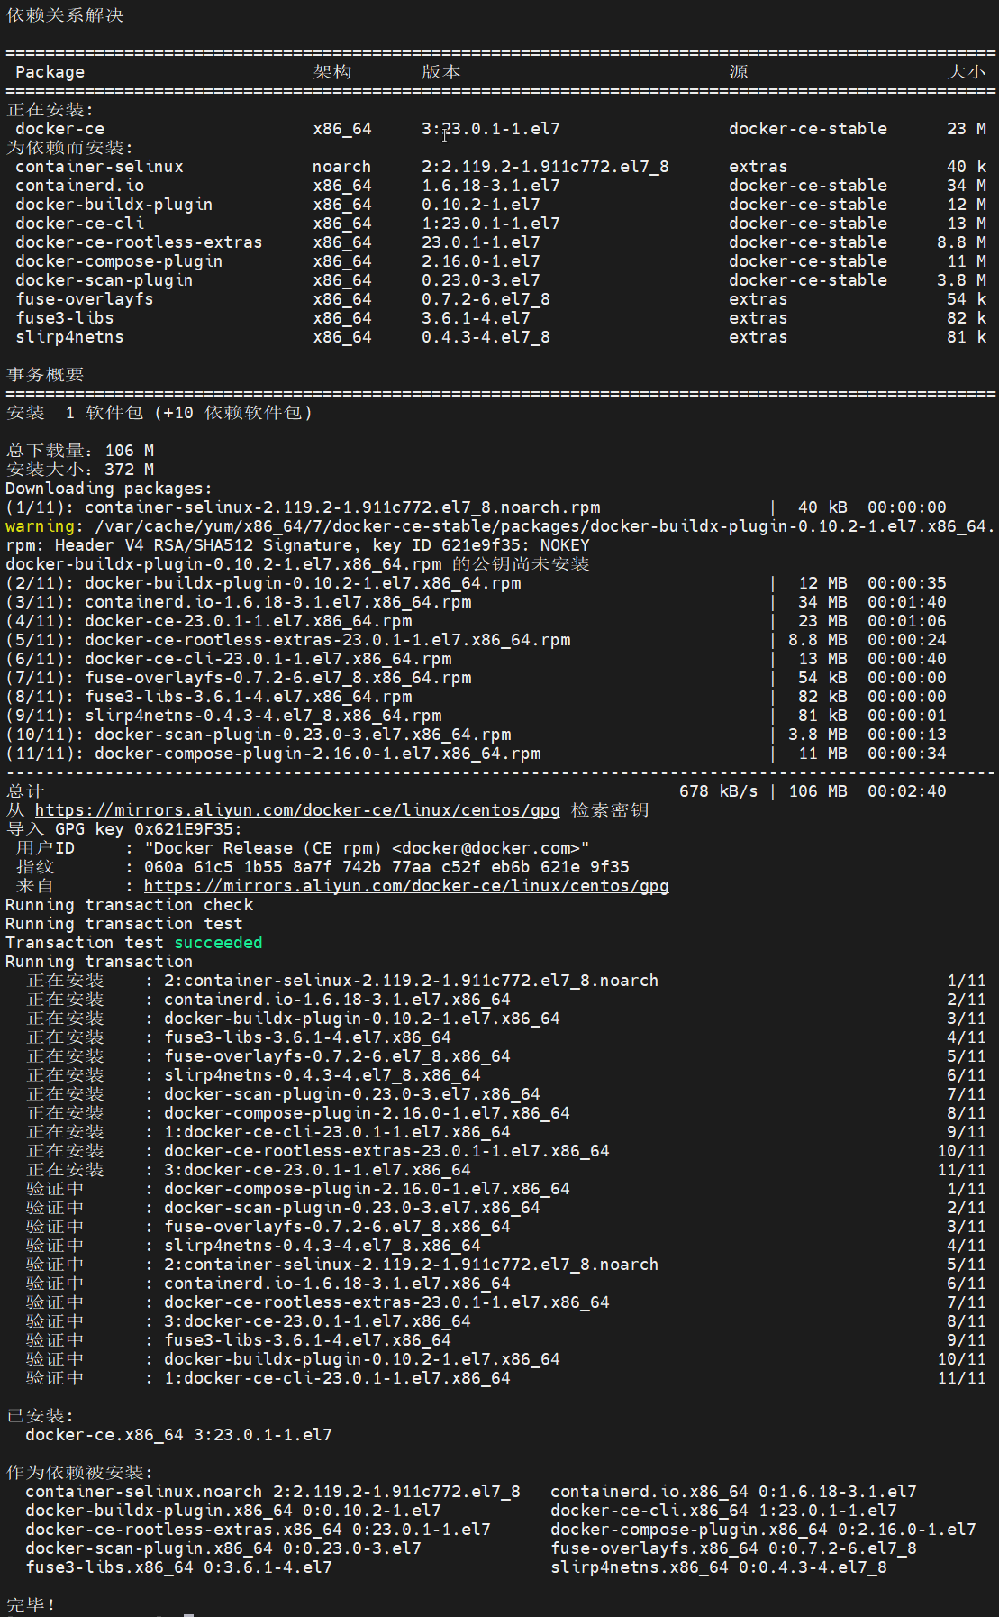
Task: Select containerd.io.x86_64 0:1.6.18-3.1.el7 dependency entry
Action: [x=733, y=1492]
